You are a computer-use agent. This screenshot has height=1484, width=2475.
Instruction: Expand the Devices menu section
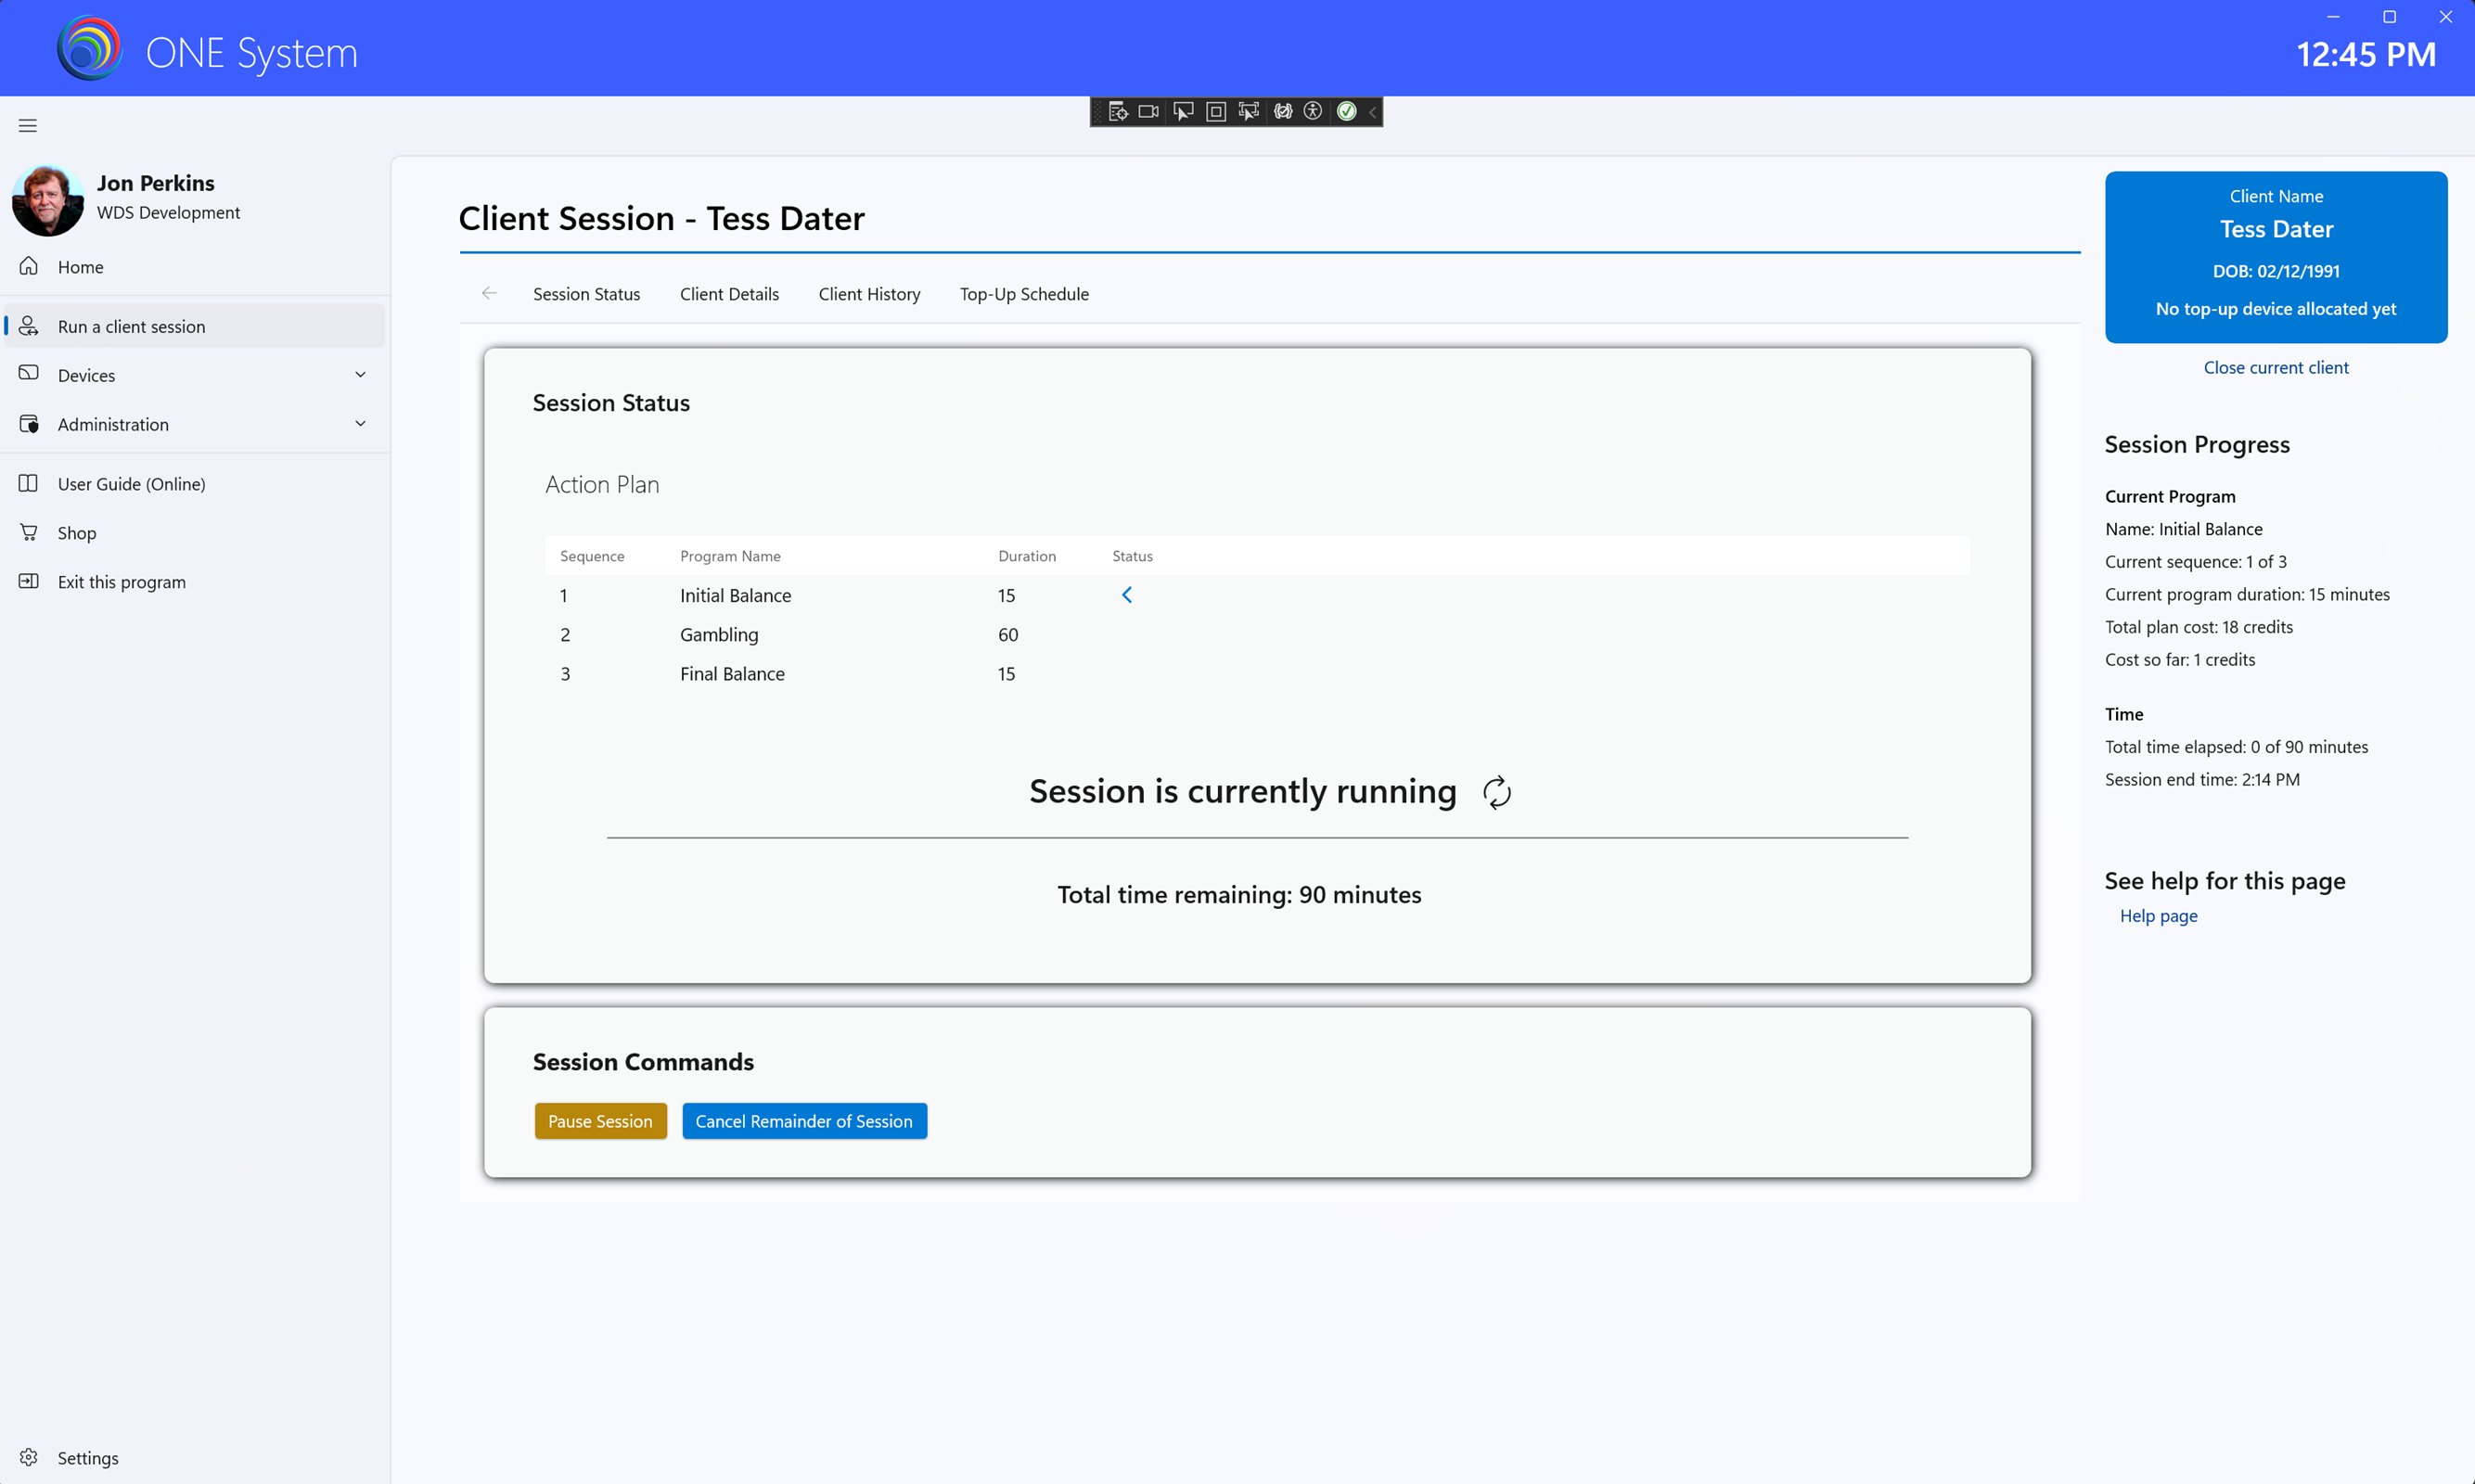click(x=360, y=375)
